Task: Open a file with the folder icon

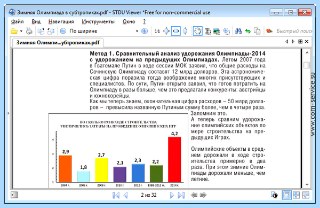Action: tap(14, 31)
